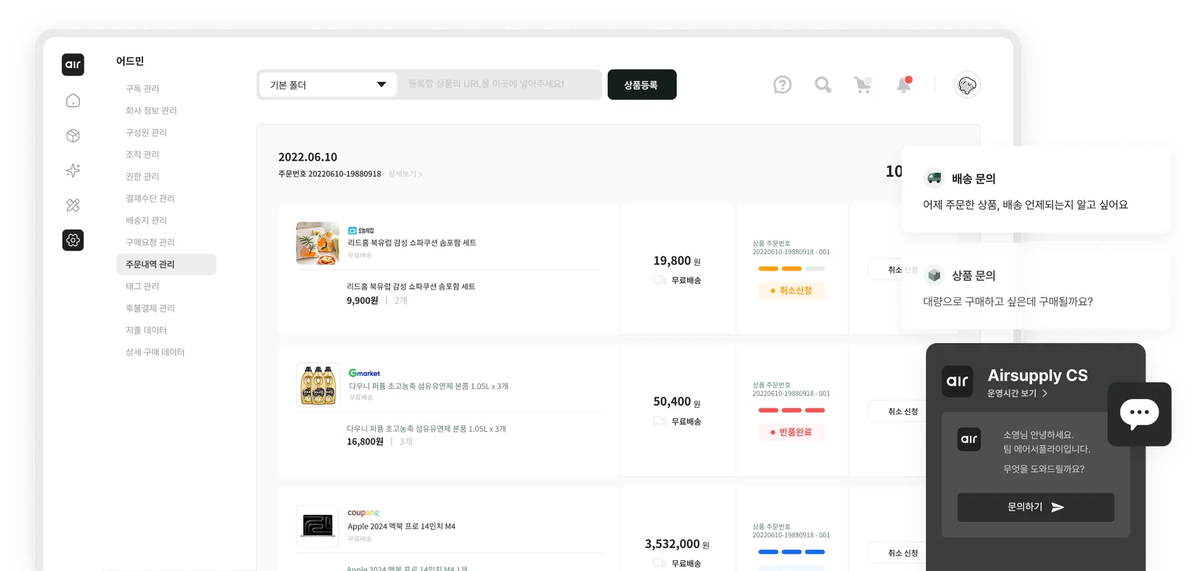Select the box package sidebar icon
Screen dimensions: 1199x571
[73, 136]
